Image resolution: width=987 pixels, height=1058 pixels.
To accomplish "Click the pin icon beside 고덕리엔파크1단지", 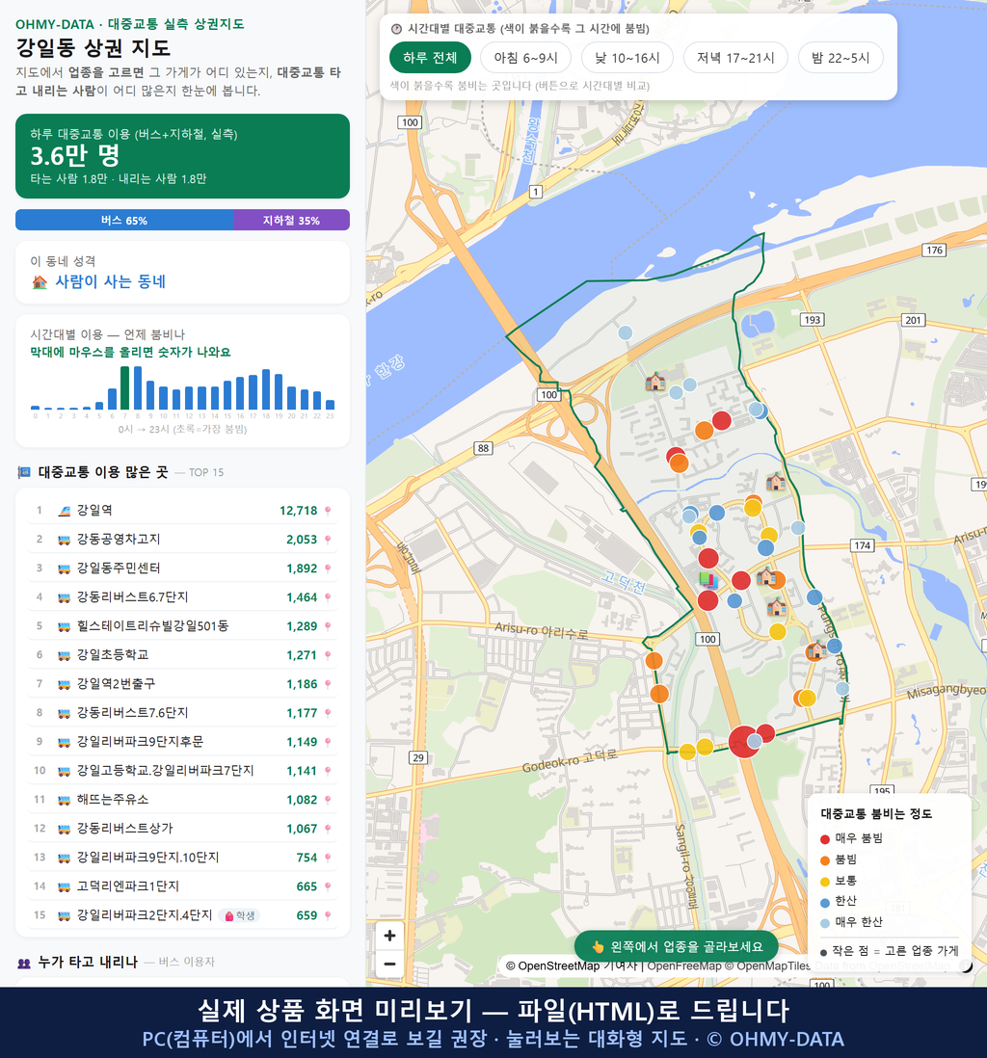I will click(x=328, y=886).
